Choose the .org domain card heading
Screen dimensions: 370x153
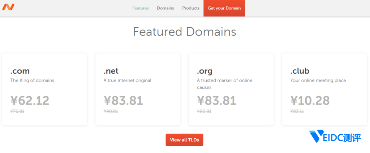point(204,71)
